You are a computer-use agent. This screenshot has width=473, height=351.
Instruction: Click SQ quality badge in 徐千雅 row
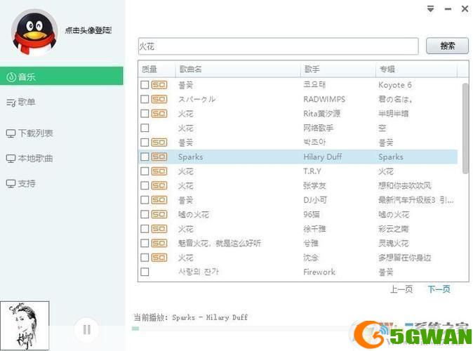(x=159, y=229)
